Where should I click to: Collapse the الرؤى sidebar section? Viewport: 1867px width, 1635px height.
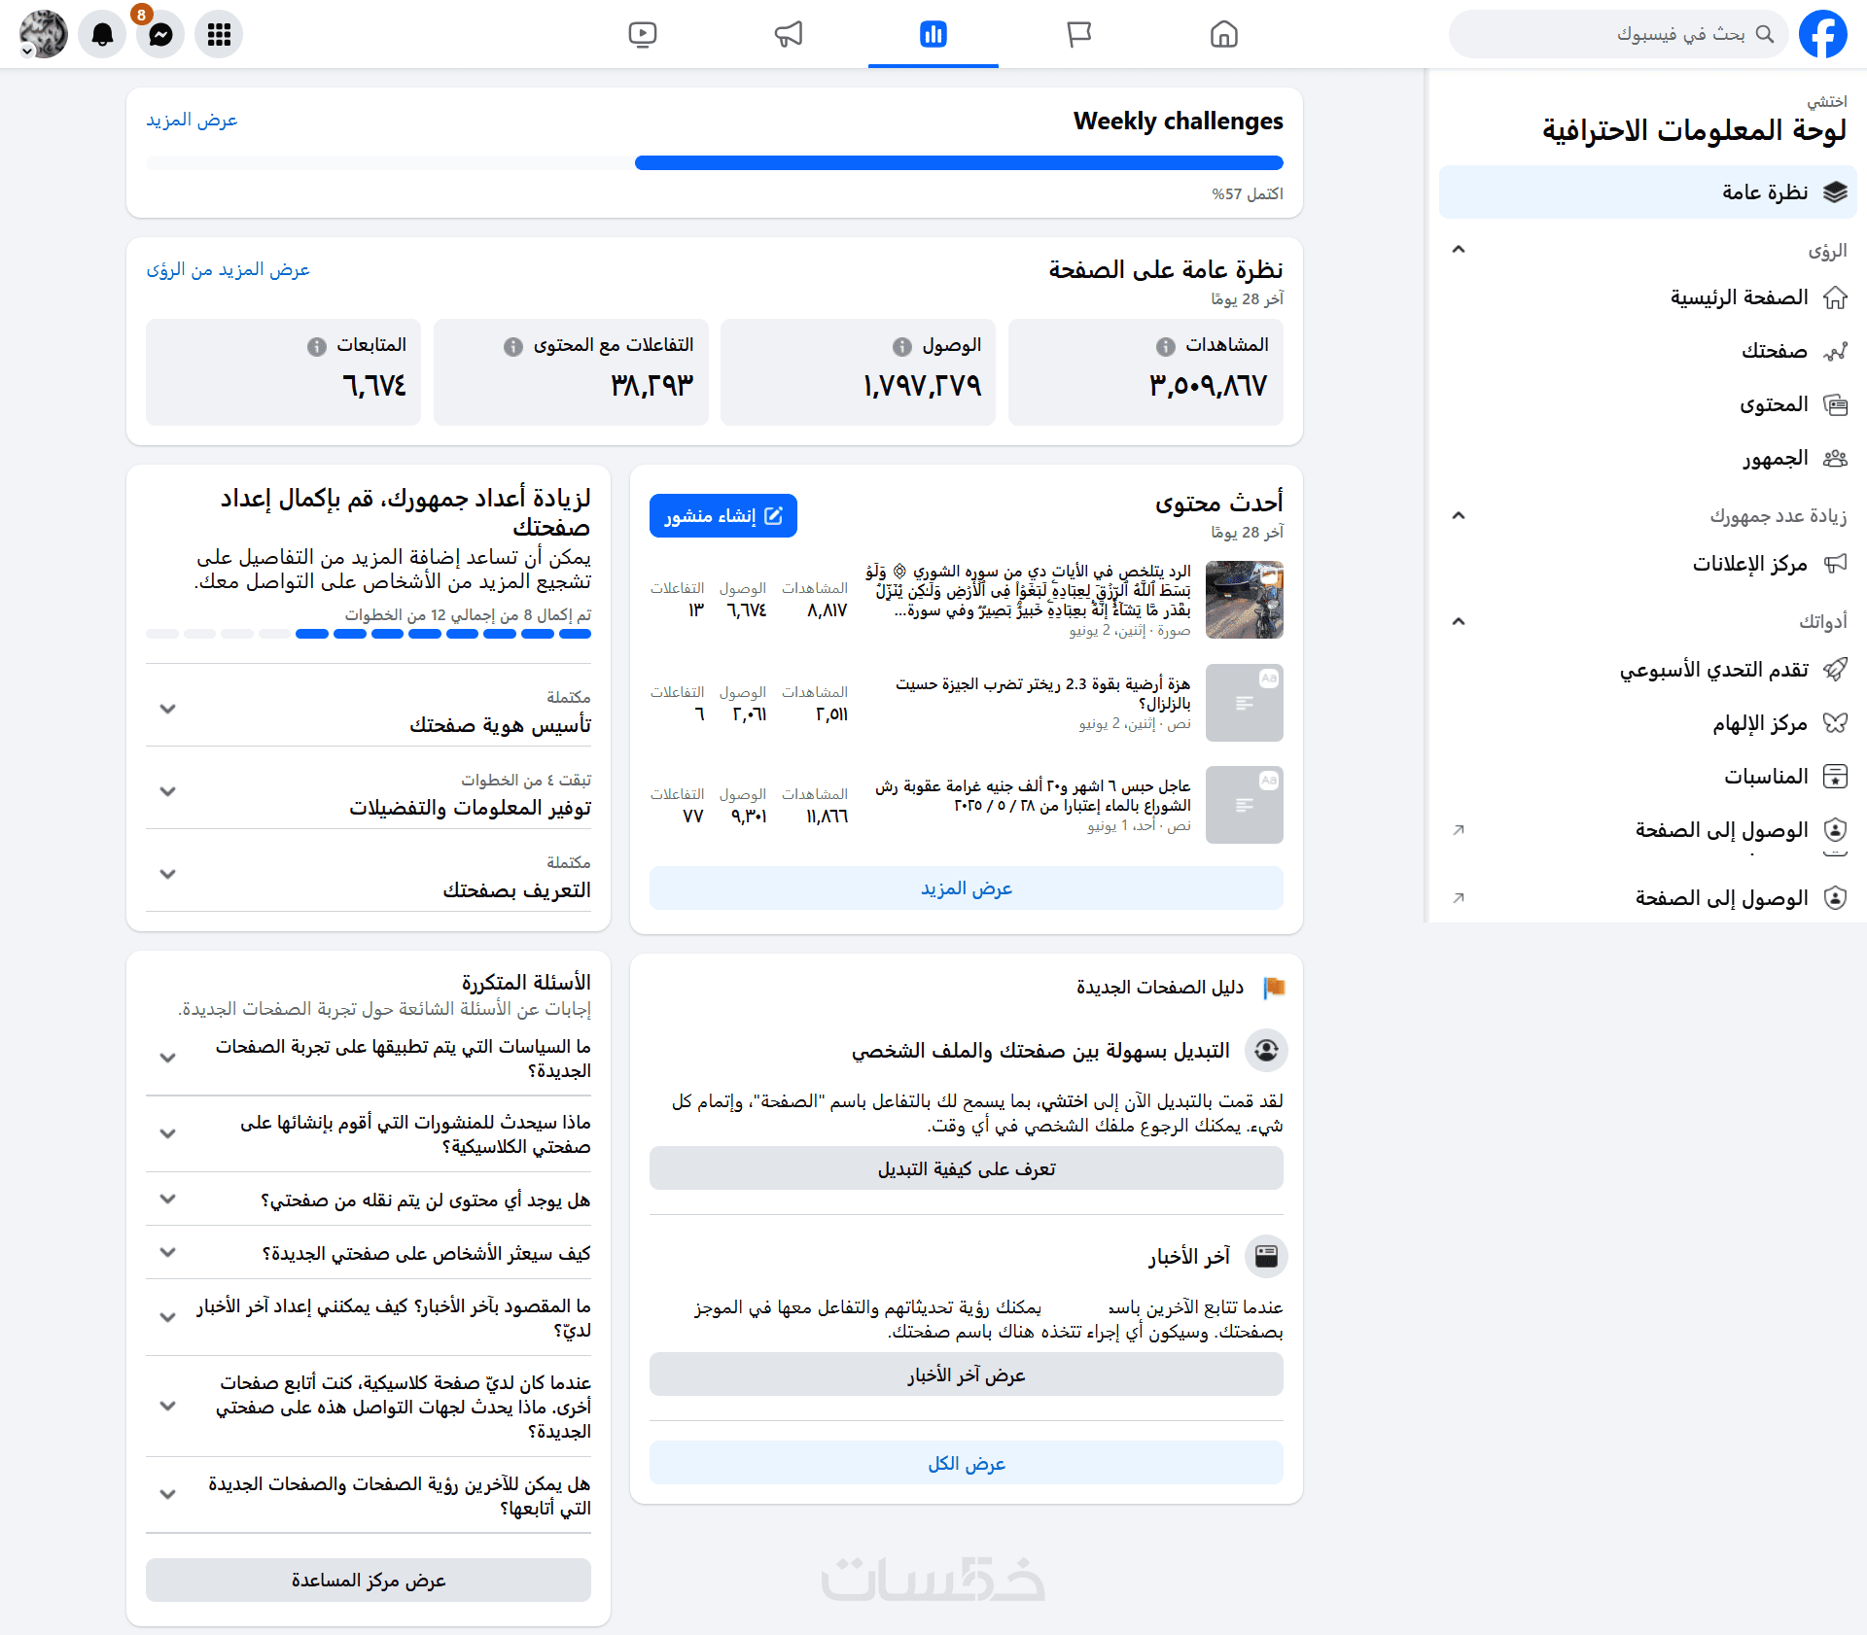pyautogui.click(x=1458, y=250)
